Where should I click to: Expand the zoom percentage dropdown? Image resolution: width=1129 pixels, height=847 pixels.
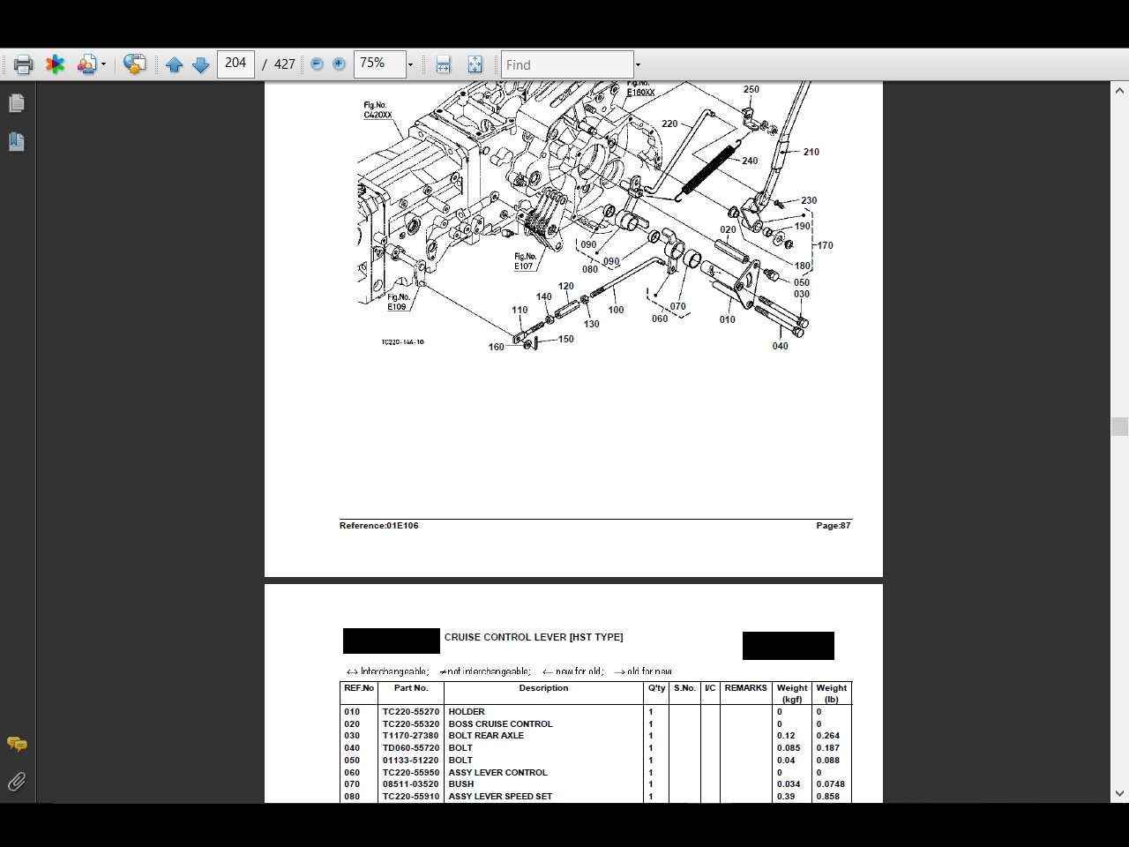click(x=409, y=64)
